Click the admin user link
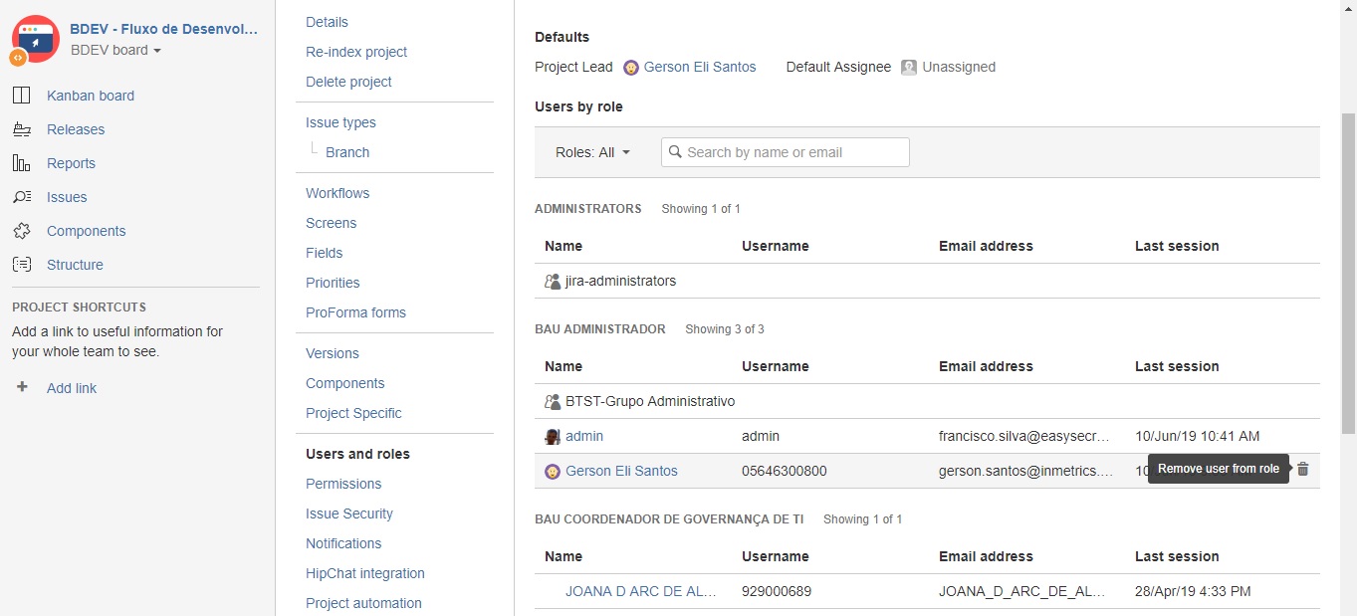1357x616 pixels. (584, 436)
